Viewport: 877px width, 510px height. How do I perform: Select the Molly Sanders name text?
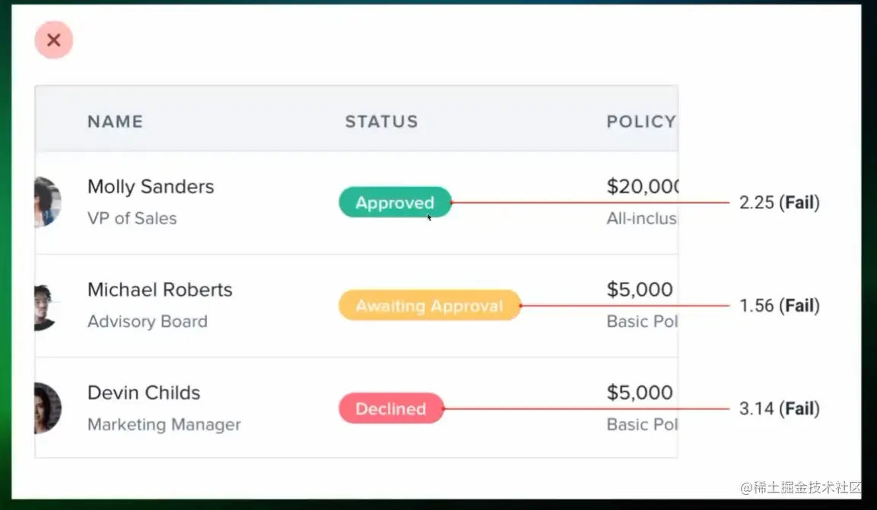pyautogui.click(x=151, y=187)
